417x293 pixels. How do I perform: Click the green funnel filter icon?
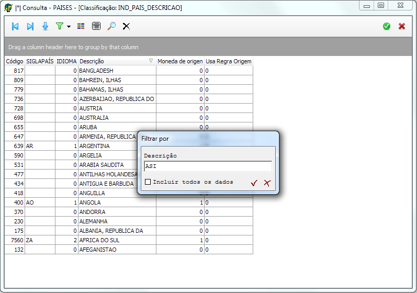click(60, 26)
